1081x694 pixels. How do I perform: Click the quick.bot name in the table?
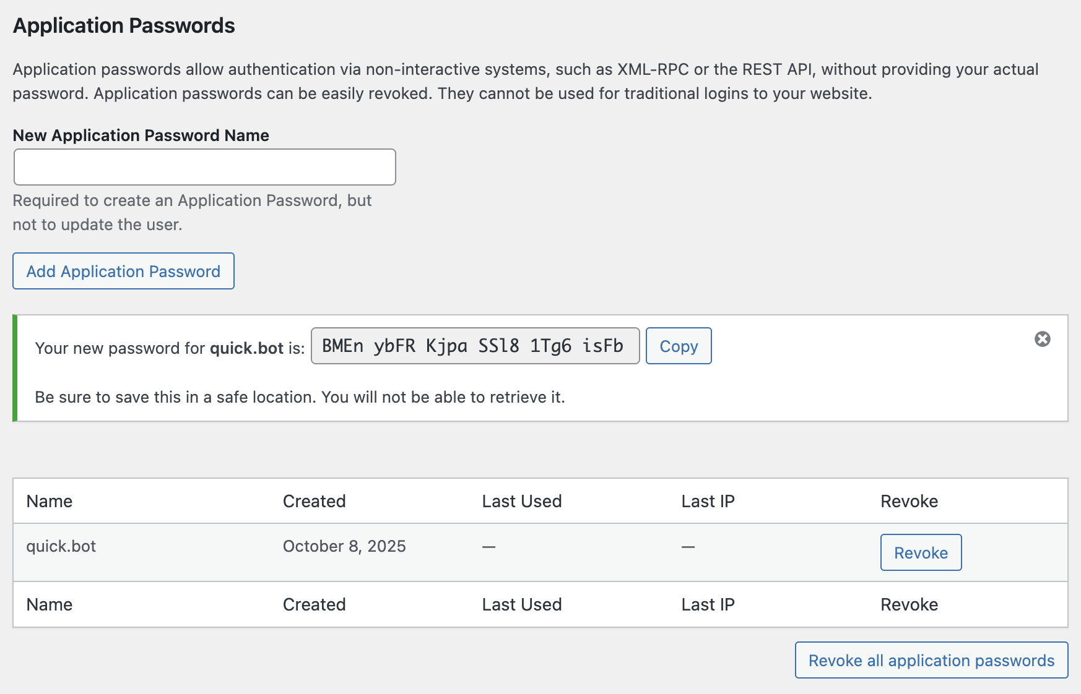61,546
